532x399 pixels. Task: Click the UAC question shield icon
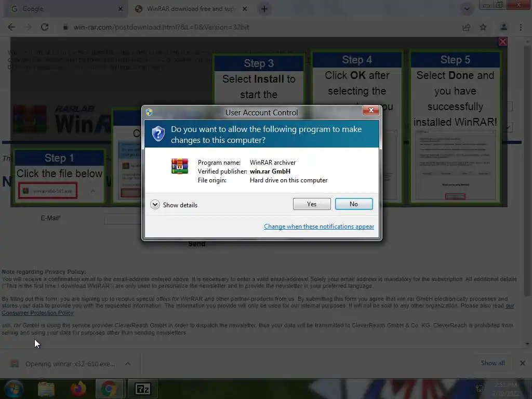point(158,134)
